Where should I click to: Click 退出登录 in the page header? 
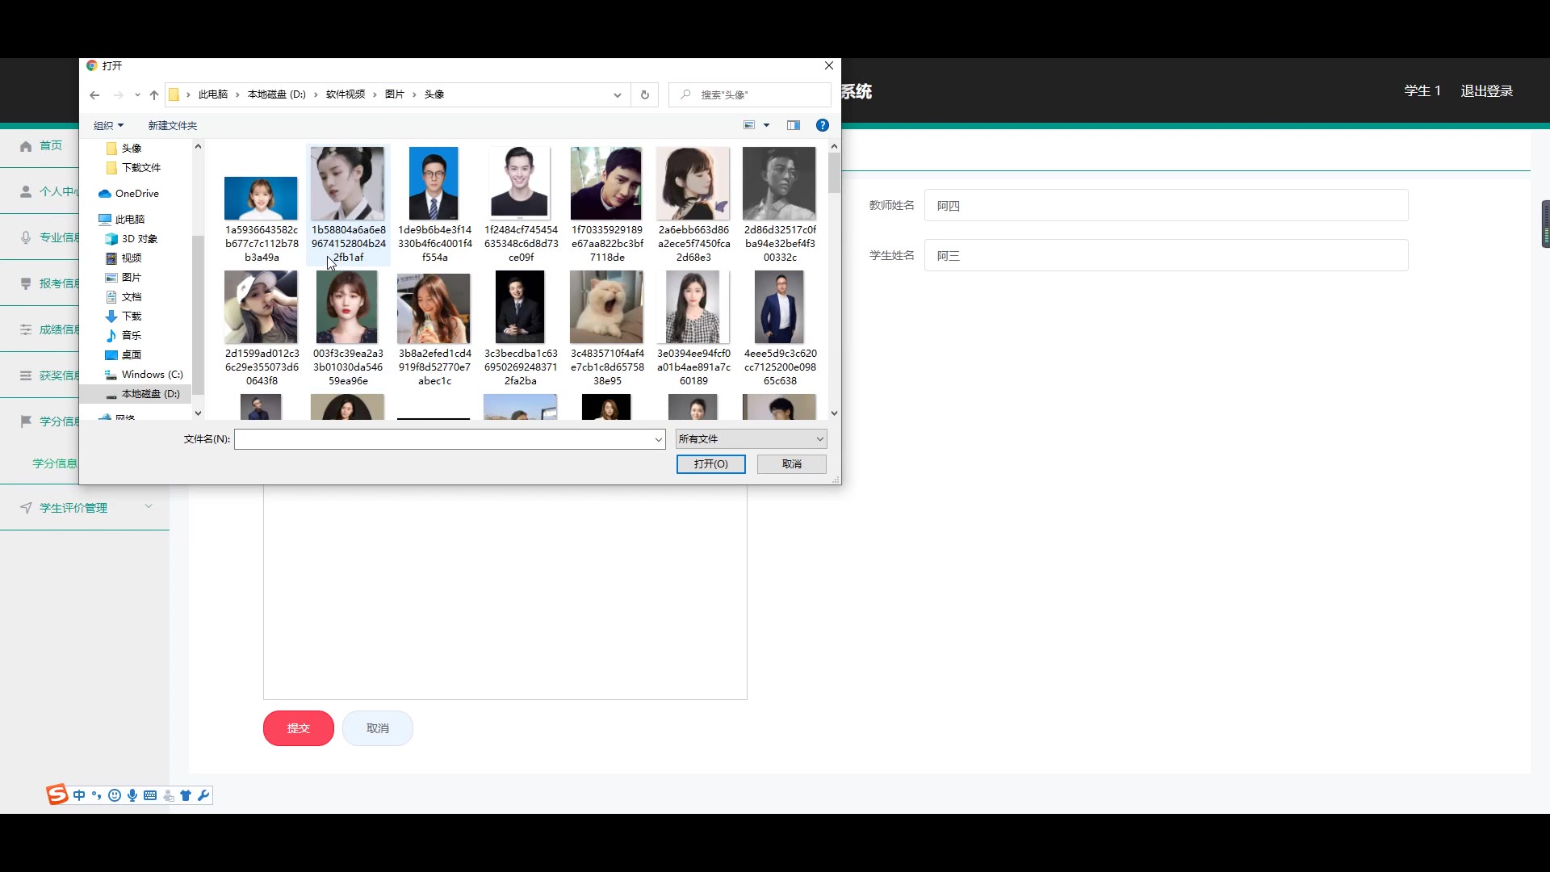point(1486,91)
